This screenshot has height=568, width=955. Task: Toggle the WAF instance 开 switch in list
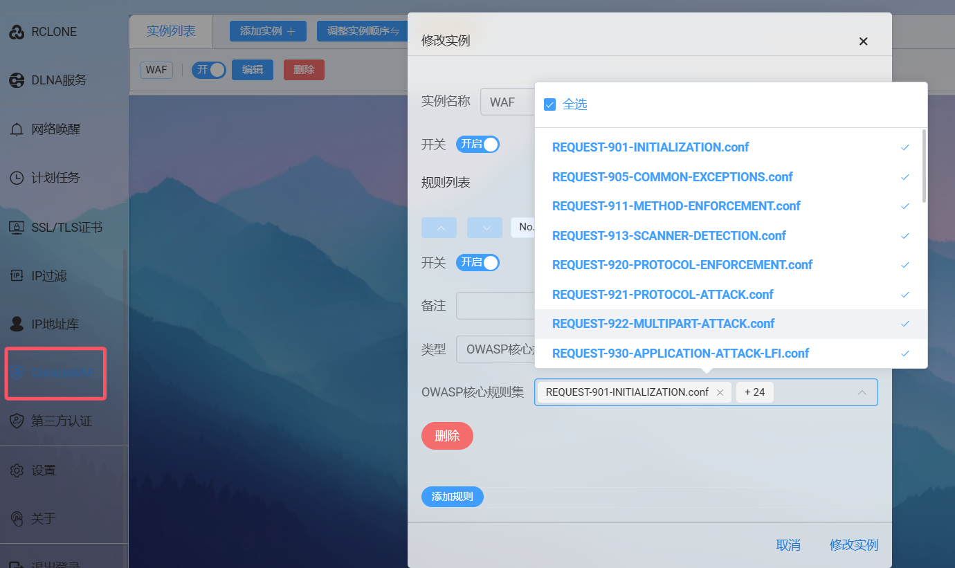pyautogui.click(x=209, y=70)
